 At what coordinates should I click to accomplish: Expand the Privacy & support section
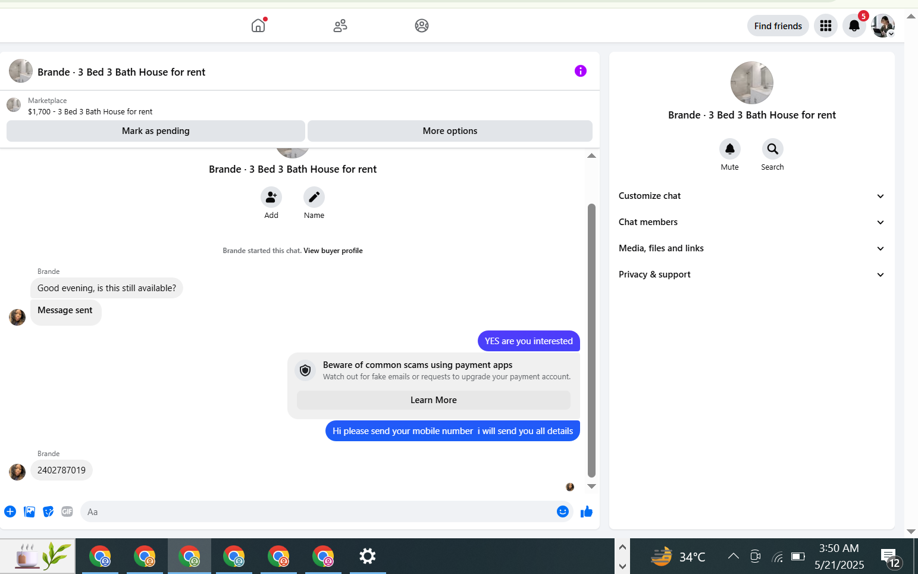(x=752, y=274)
